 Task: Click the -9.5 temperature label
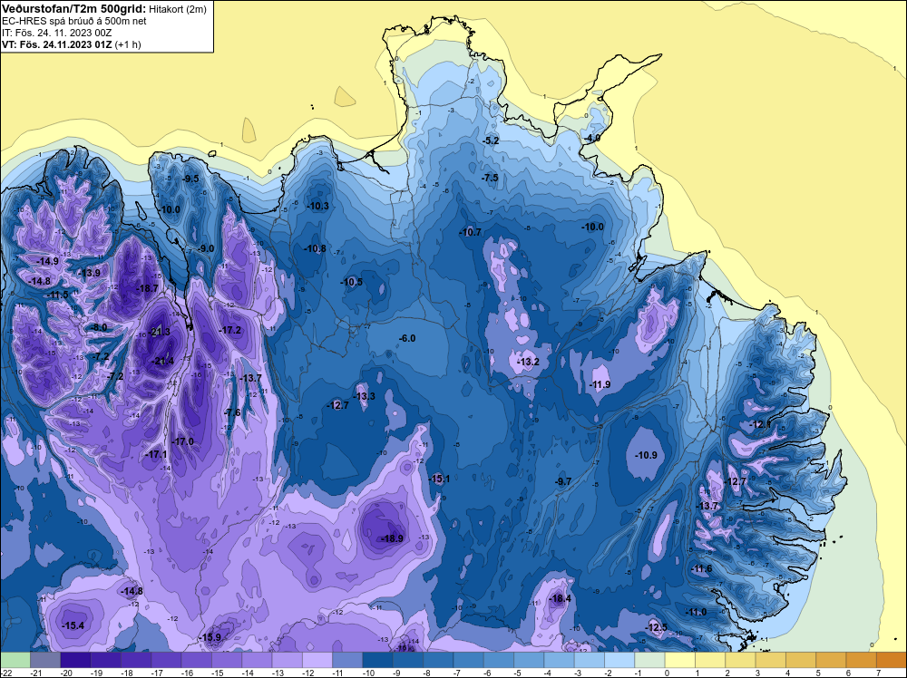click(x=190, y=179)
